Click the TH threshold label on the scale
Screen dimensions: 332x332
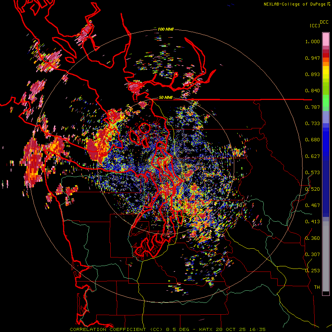coord(317,287)
